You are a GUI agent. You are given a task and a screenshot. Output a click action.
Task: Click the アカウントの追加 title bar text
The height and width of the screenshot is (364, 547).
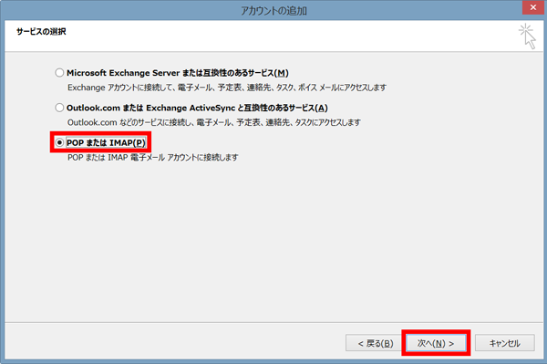point(273,11)
